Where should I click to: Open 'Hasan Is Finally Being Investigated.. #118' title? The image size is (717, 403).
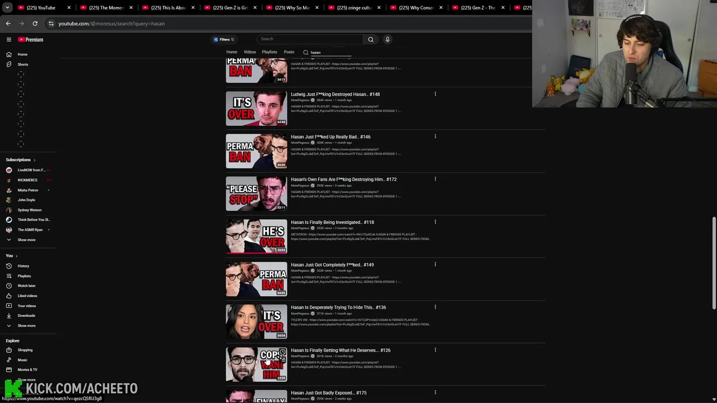tap(332, 222)
